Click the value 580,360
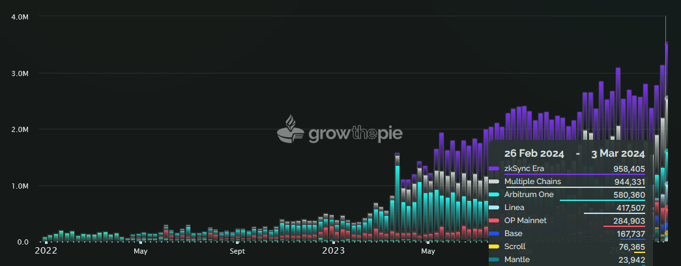 [629, 195]
